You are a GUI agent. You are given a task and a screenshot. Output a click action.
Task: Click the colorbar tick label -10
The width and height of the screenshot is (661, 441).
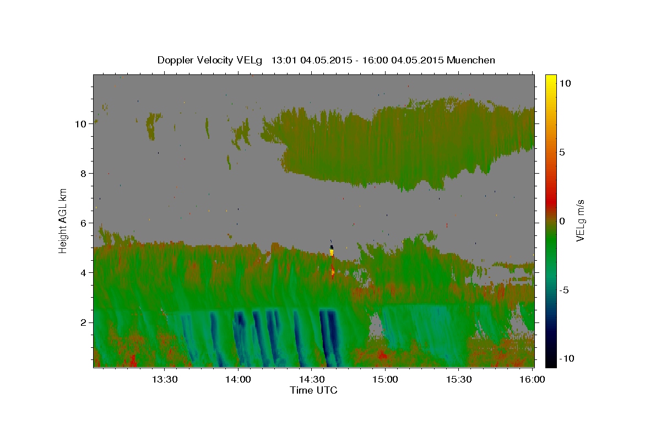[x=566, y=359]
